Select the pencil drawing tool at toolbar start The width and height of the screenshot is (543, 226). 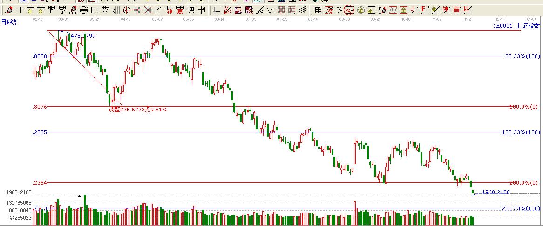9,10
